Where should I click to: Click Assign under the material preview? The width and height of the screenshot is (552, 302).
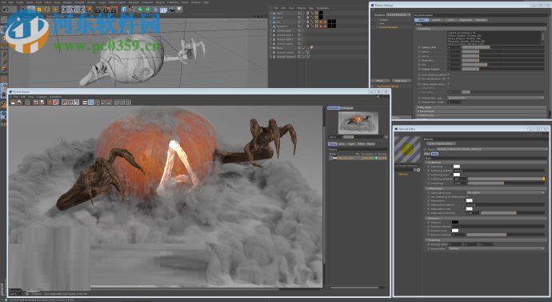402,174
